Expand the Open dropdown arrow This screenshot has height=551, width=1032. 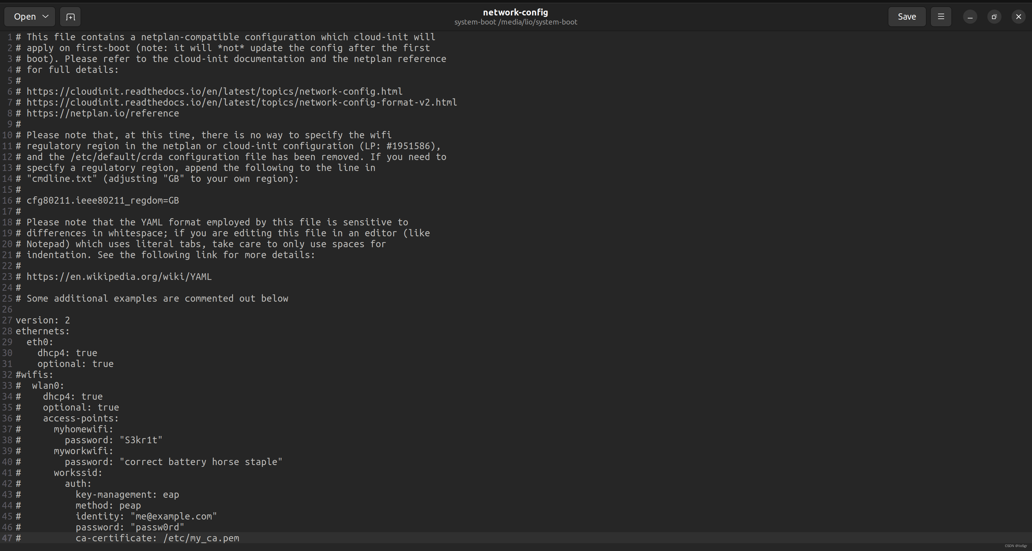click(x=45, y=17)
